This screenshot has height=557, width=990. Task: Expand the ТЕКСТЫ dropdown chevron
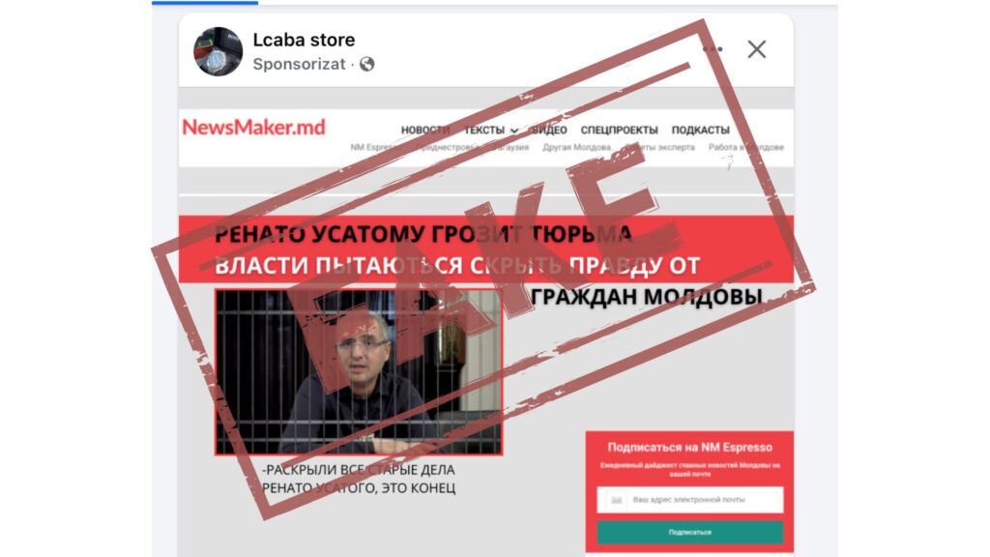[514, 131]
